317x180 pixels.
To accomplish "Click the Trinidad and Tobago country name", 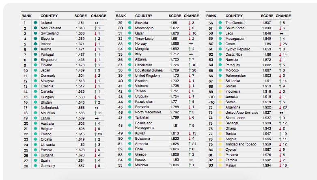I will click(x=241, y=144).
